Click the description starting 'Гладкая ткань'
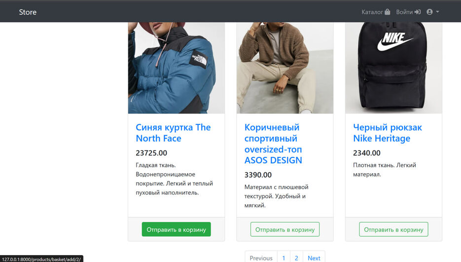This screenshot has width=461, height=262. click(x=175, y=179)
